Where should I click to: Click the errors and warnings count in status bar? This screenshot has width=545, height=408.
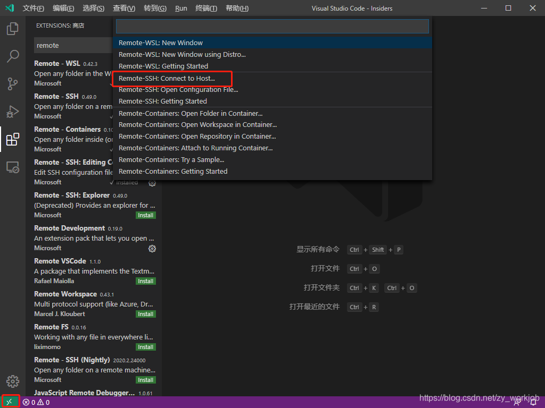(37, 403)
